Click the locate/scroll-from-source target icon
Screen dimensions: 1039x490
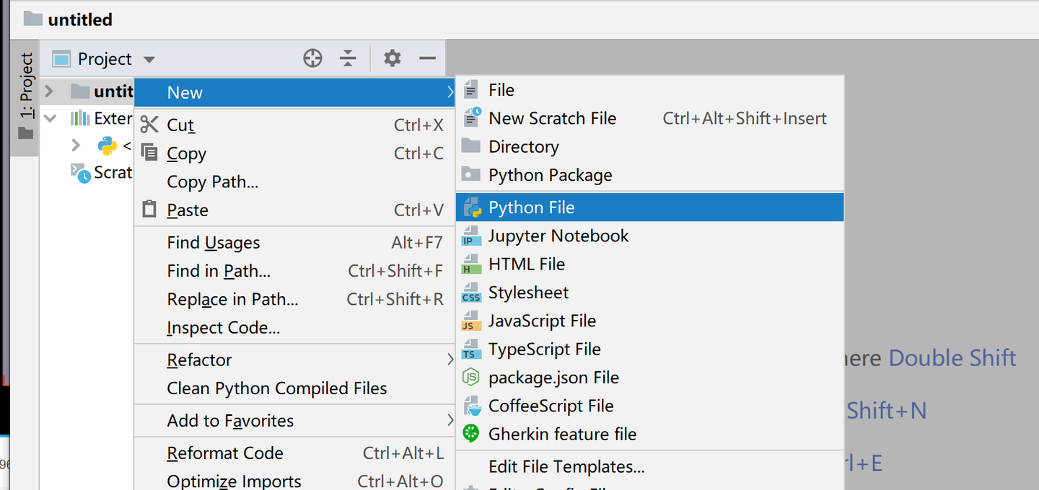click(x=312, y=58)
